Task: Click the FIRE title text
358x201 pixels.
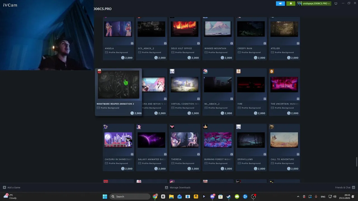Action: pos(240,104)
